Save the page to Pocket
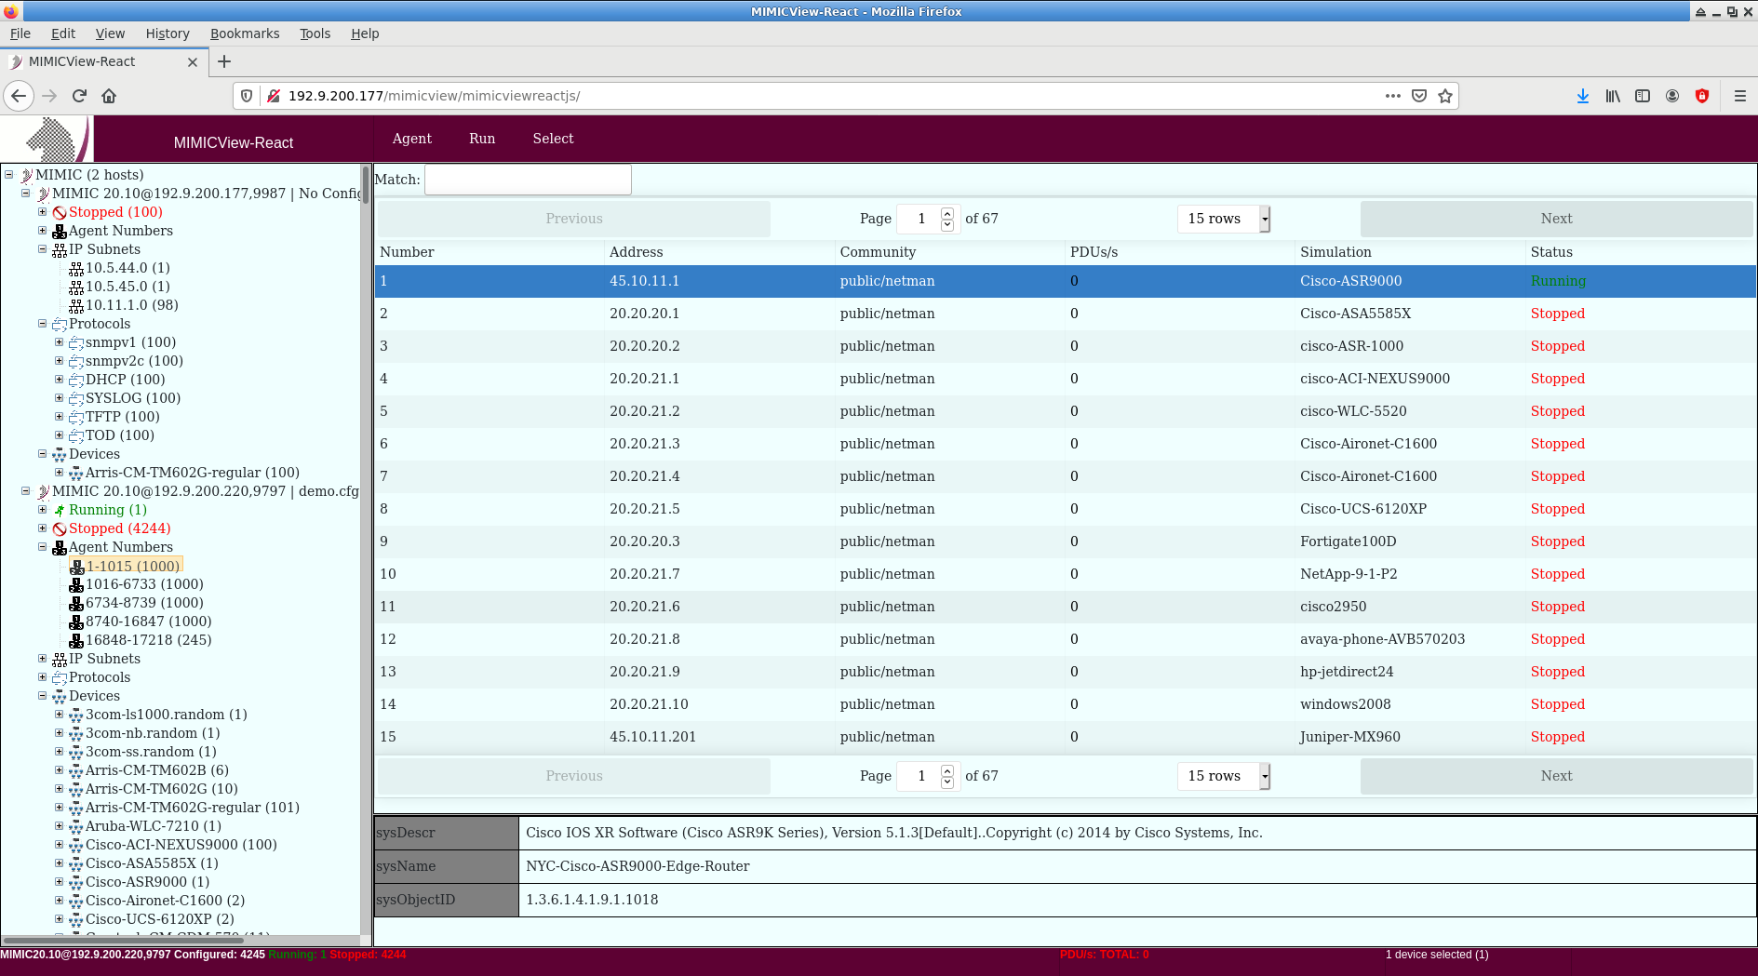 [1419, 96]
